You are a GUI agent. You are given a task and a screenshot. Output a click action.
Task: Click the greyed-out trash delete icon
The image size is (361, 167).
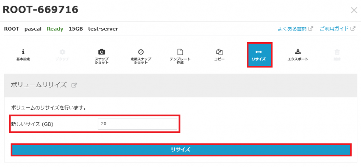point(337,52)
